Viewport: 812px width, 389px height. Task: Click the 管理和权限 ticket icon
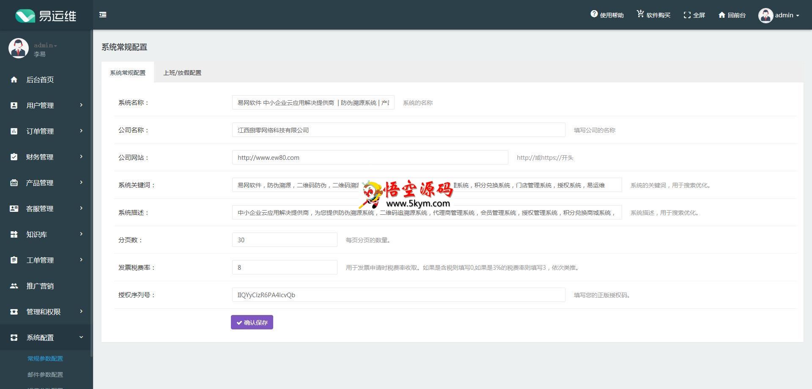coord(14,312)
